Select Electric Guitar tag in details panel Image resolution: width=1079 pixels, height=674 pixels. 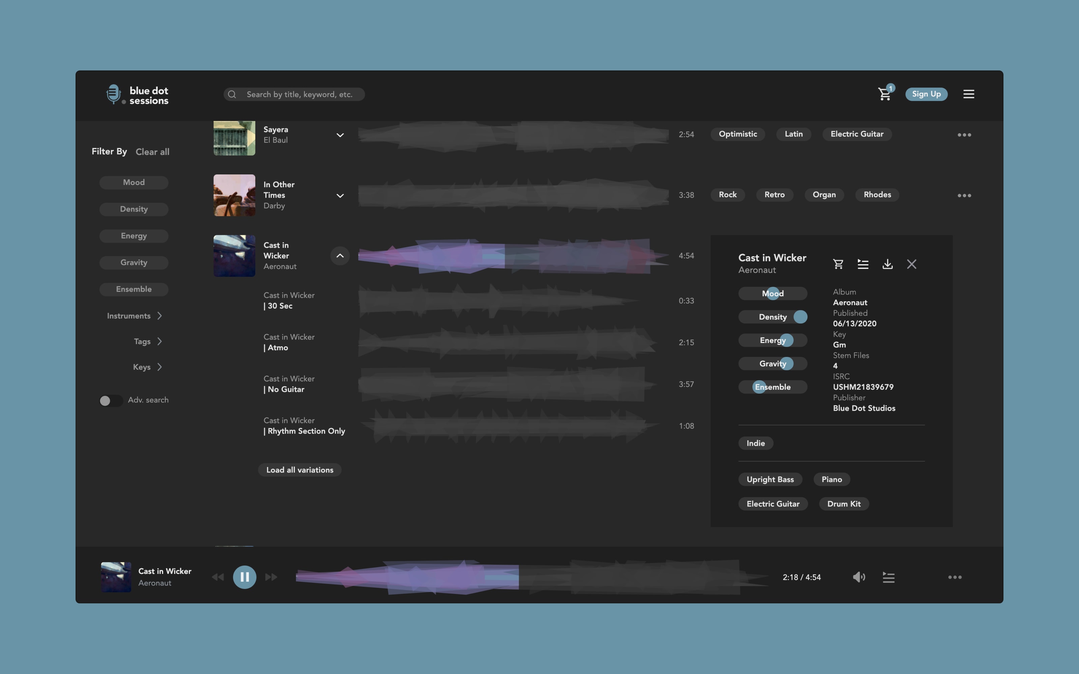pyautogui.click(x=773, y=504)
